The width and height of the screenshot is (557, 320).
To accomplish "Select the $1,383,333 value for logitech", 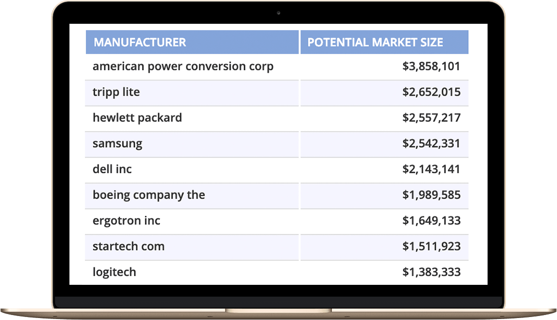I will click(x=431, y=272).
